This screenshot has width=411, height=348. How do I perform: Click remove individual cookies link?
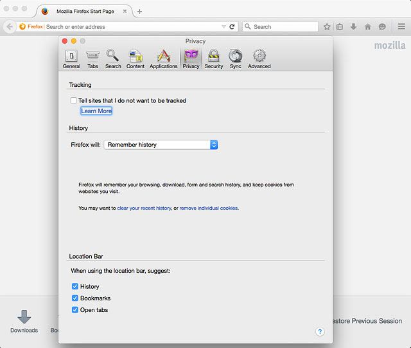coord(209,208)
